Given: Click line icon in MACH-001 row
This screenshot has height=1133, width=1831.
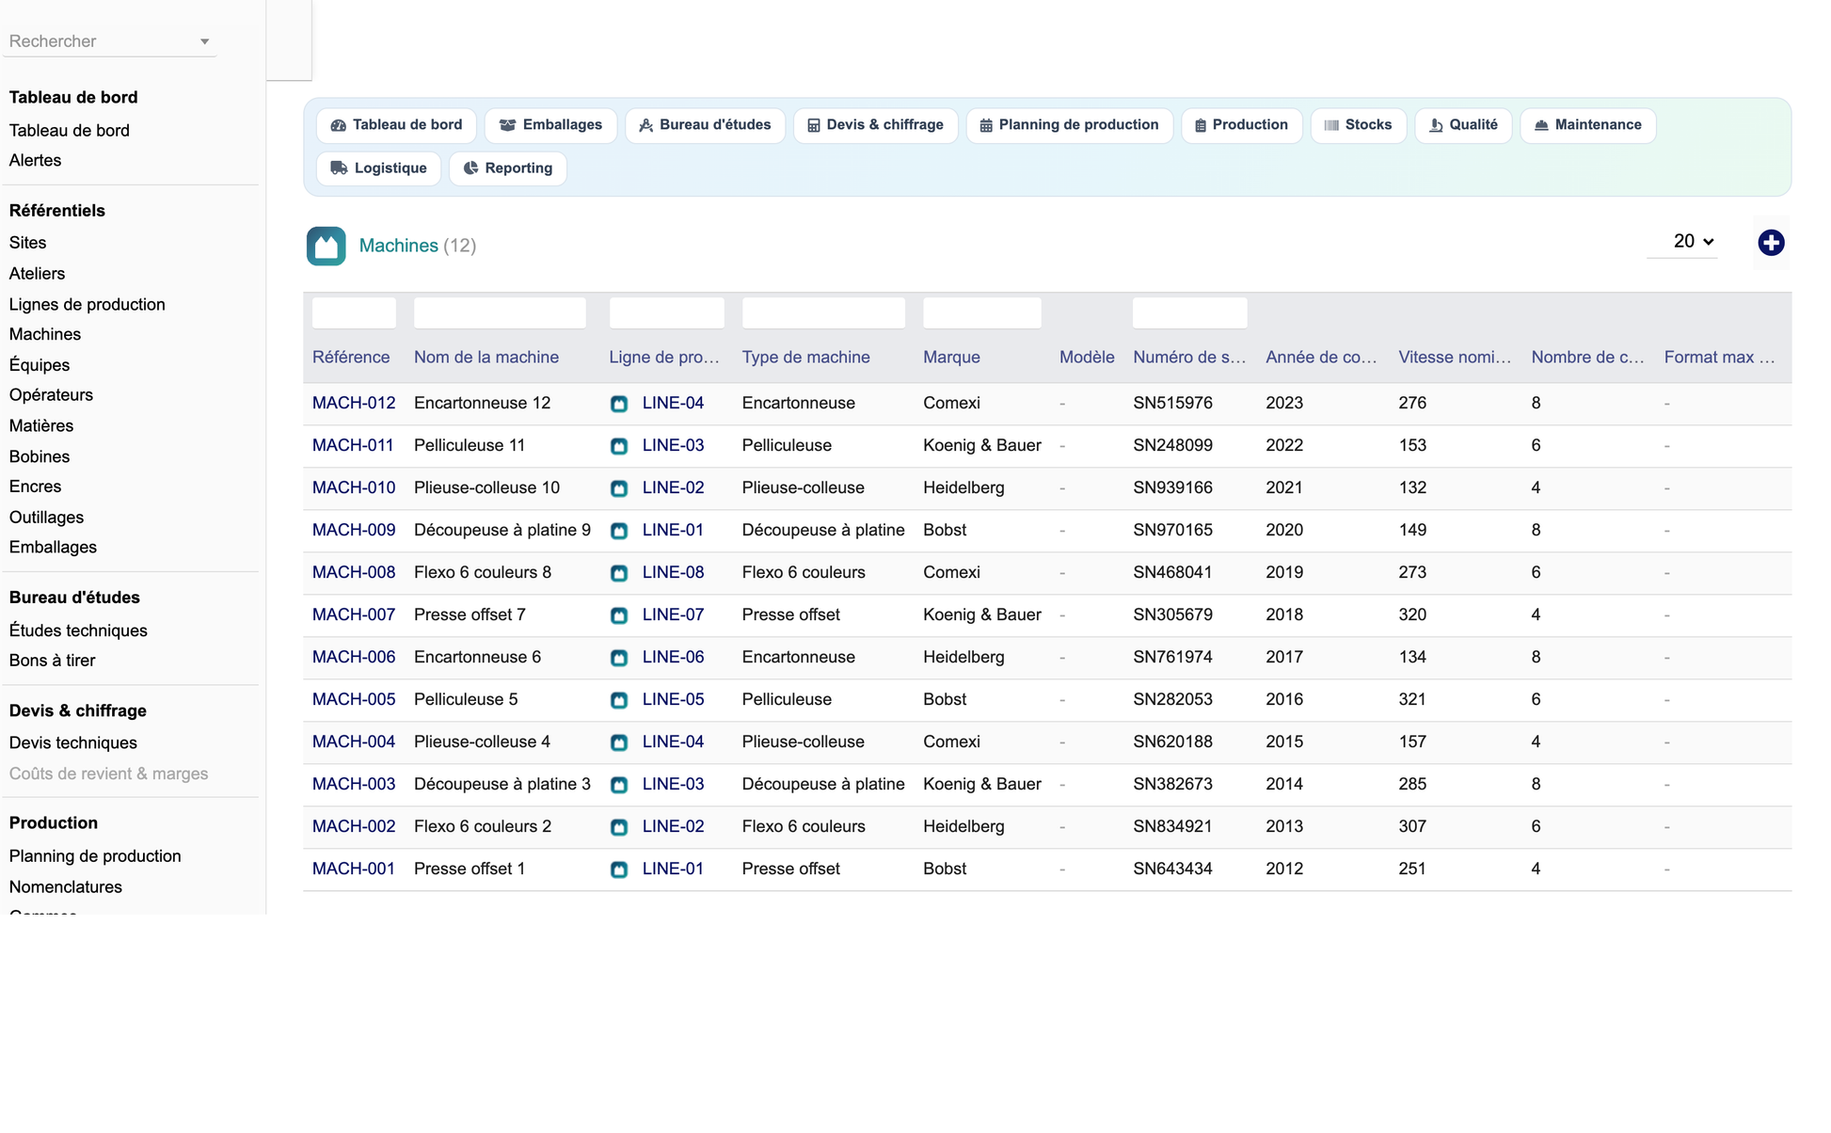Looking at the screenshot, I should click(x=619, y=870).
